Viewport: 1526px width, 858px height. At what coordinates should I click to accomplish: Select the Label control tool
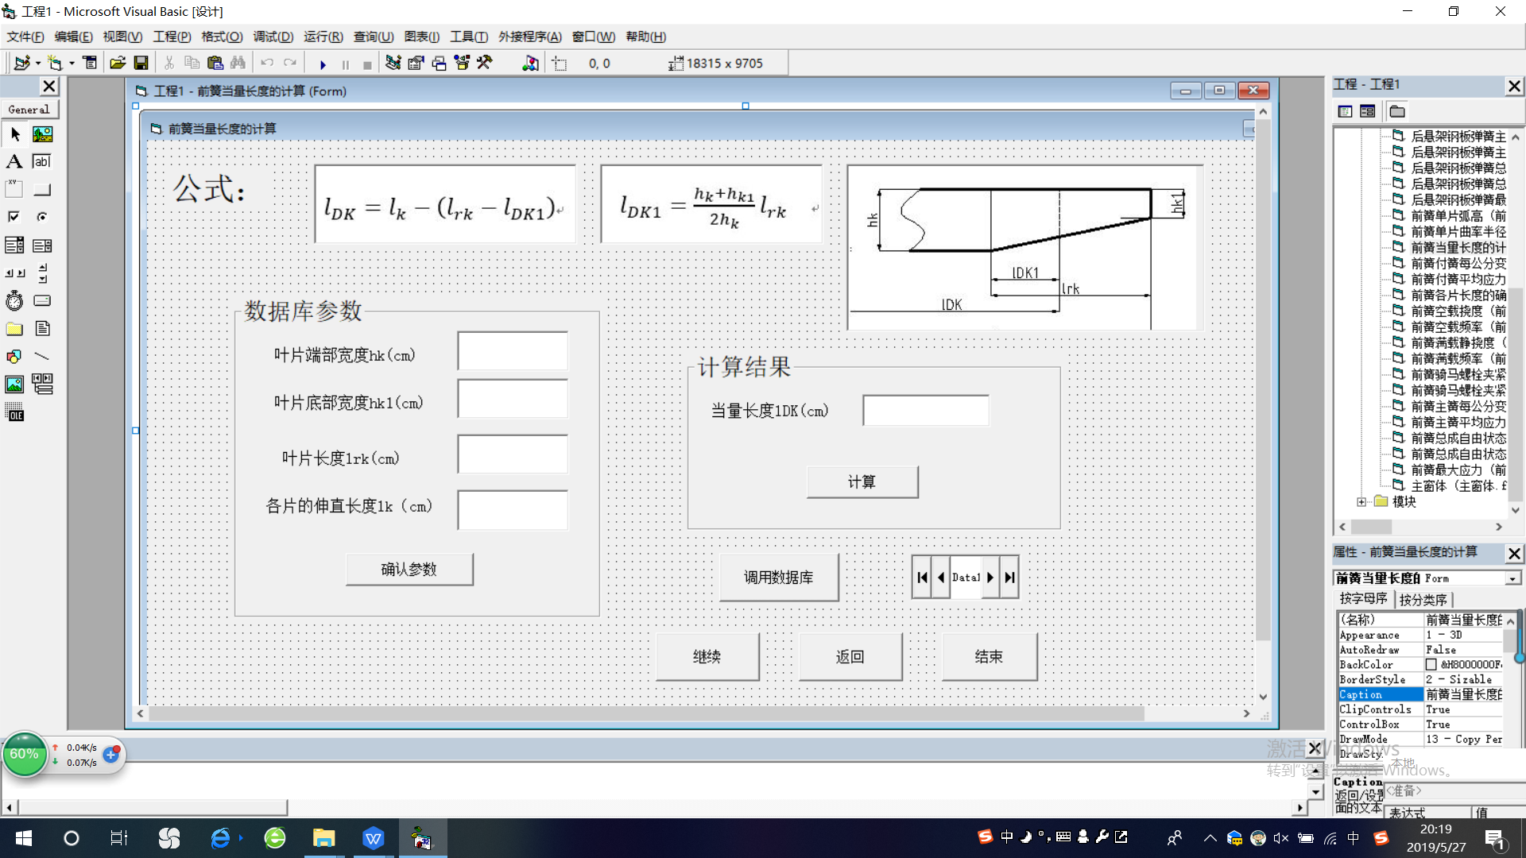pos(14,161)
